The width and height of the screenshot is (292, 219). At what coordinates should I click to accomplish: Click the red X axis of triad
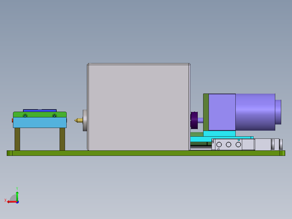pos(12,202)
